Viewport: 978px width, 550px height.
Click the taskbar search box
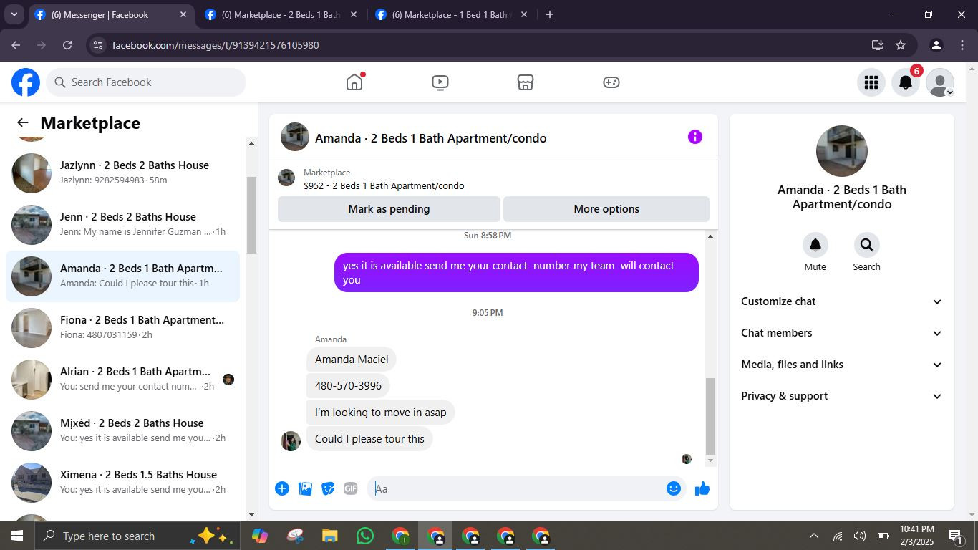[x=137, y=536]
